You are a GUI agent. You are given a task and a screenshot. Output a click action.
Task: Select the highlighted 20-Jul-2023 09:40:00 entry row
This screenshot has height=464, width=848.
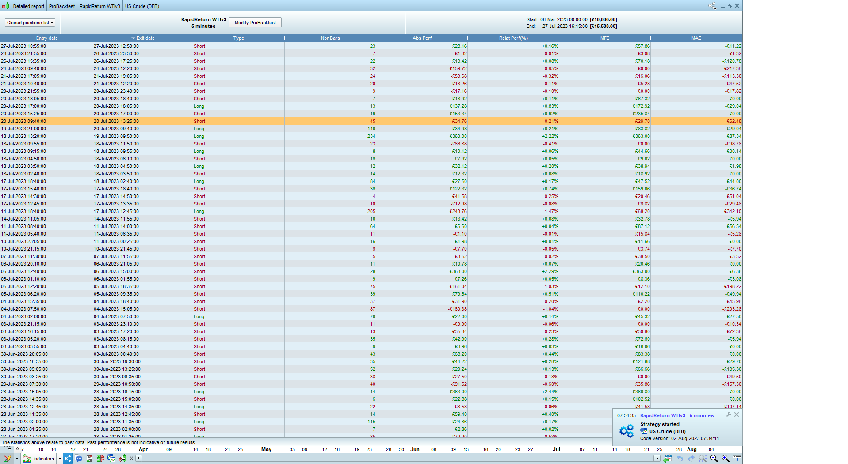tap(371, 121)
